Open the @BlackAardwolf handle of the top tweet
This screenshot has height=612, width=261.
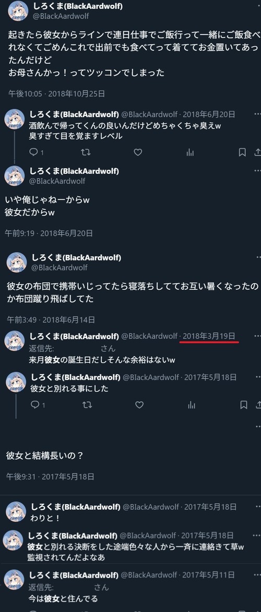61,16
